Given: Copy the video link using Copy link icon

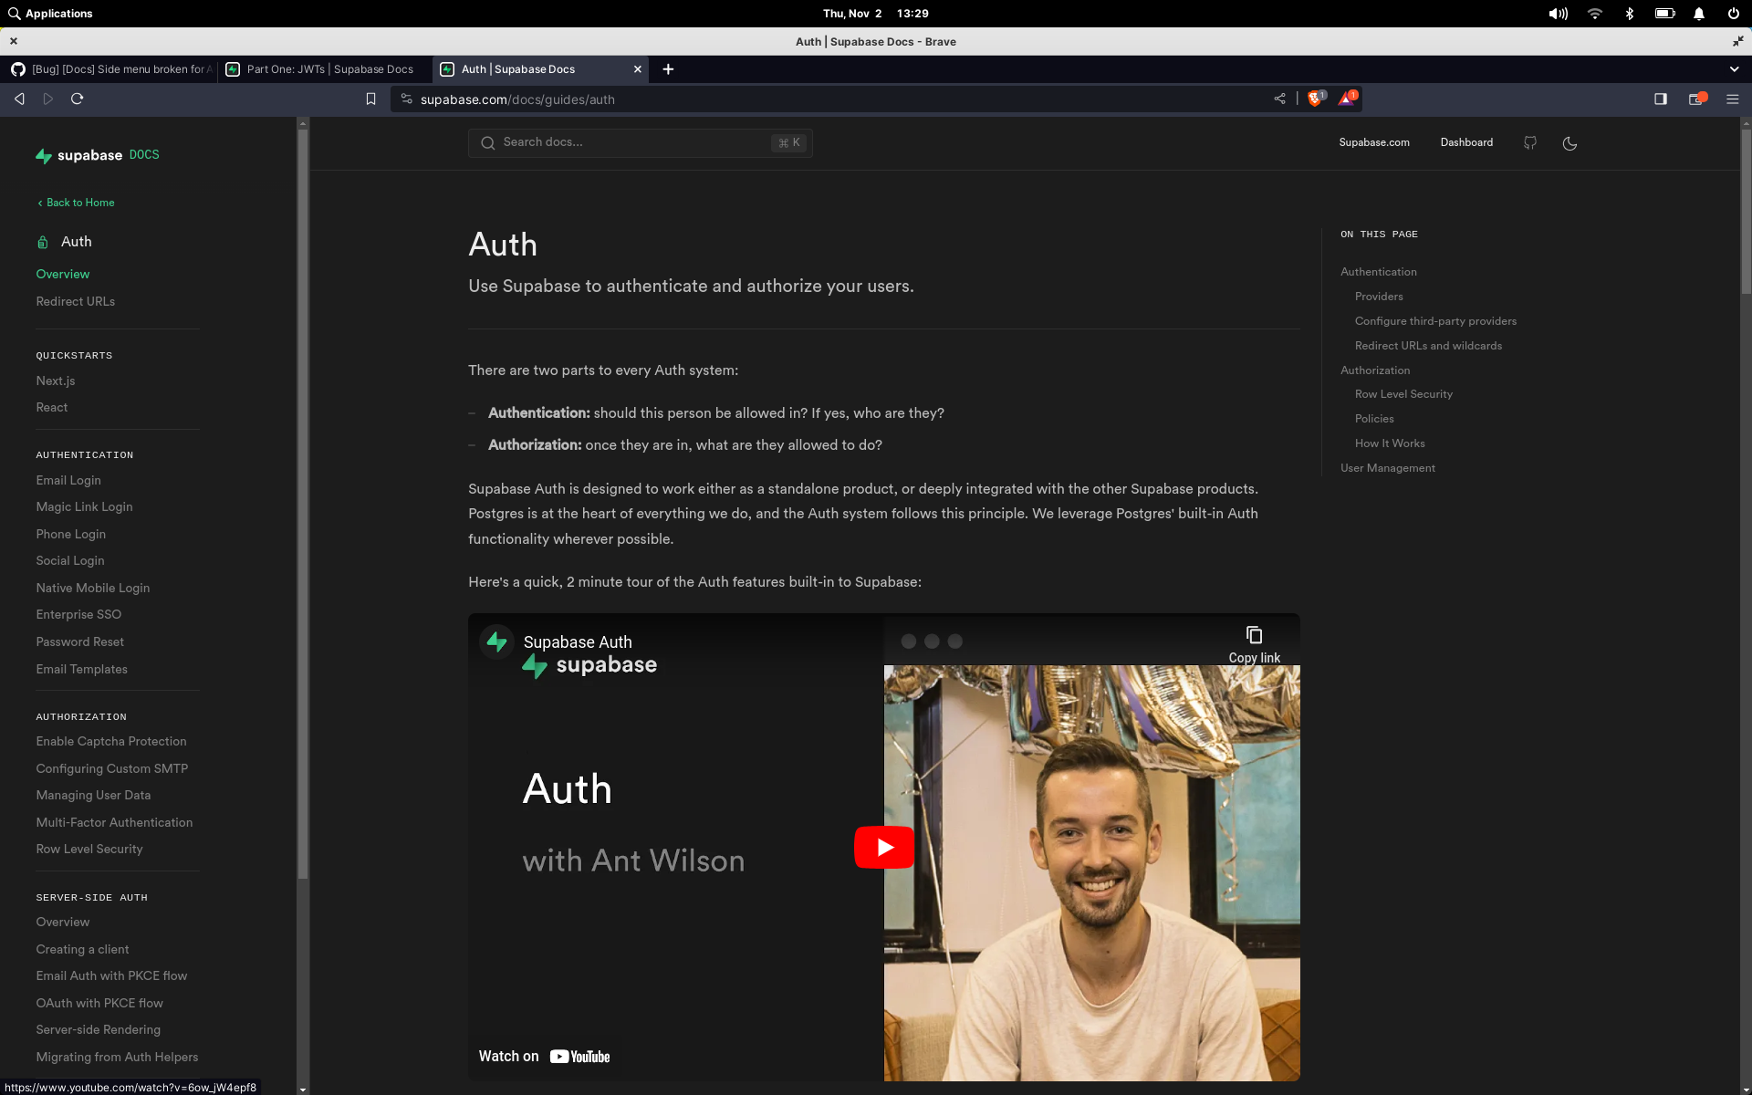Looking at the screenshot, I should (x=1254, y=636).
